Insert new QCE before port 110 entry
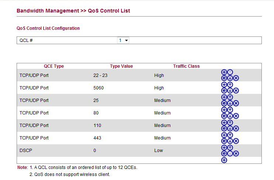 224,123
